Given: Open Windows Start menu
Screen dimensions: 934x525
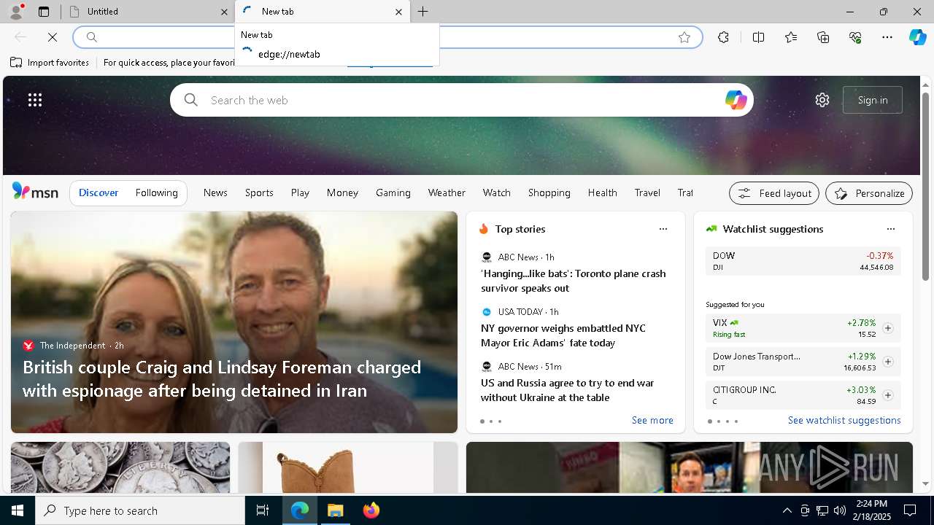Looking at the screenshot, I should 18,510.
